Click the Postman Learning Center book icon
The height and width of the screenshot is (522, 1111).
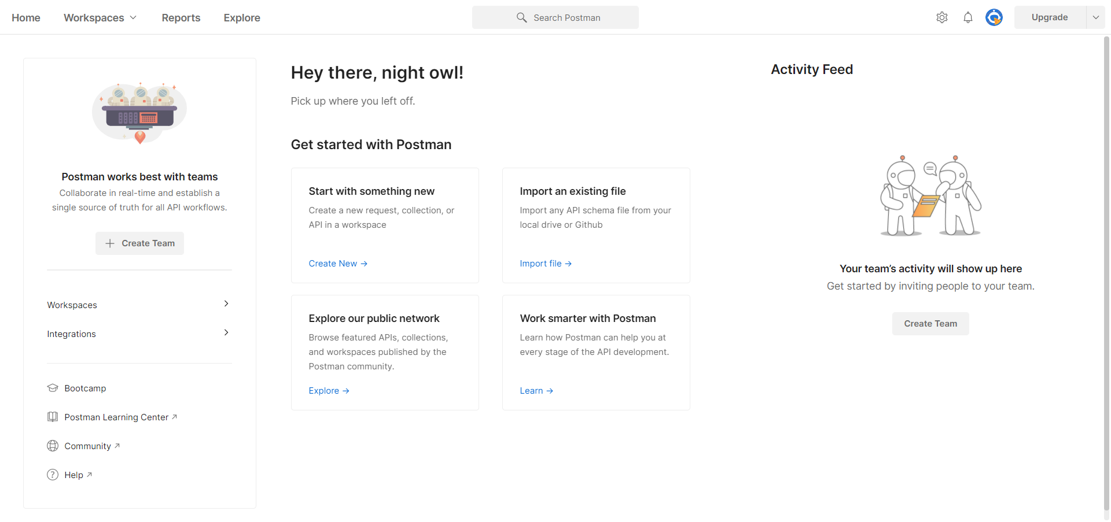(53, 417)
